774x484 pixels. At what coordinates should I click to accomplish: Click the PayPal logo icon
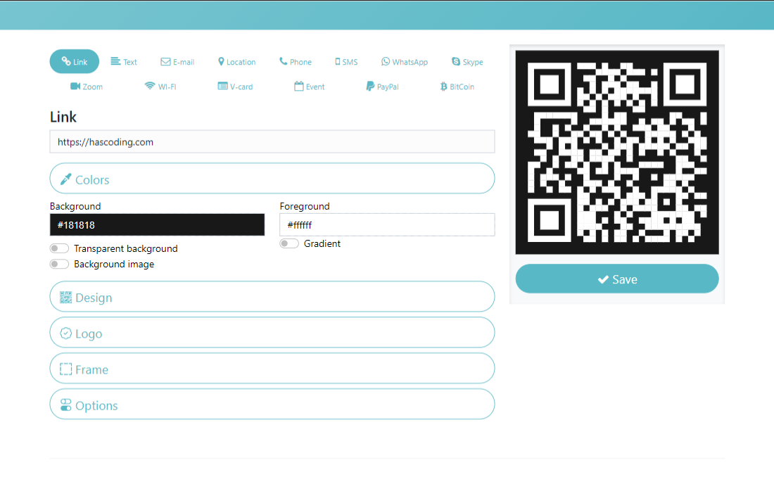(369, 87)
